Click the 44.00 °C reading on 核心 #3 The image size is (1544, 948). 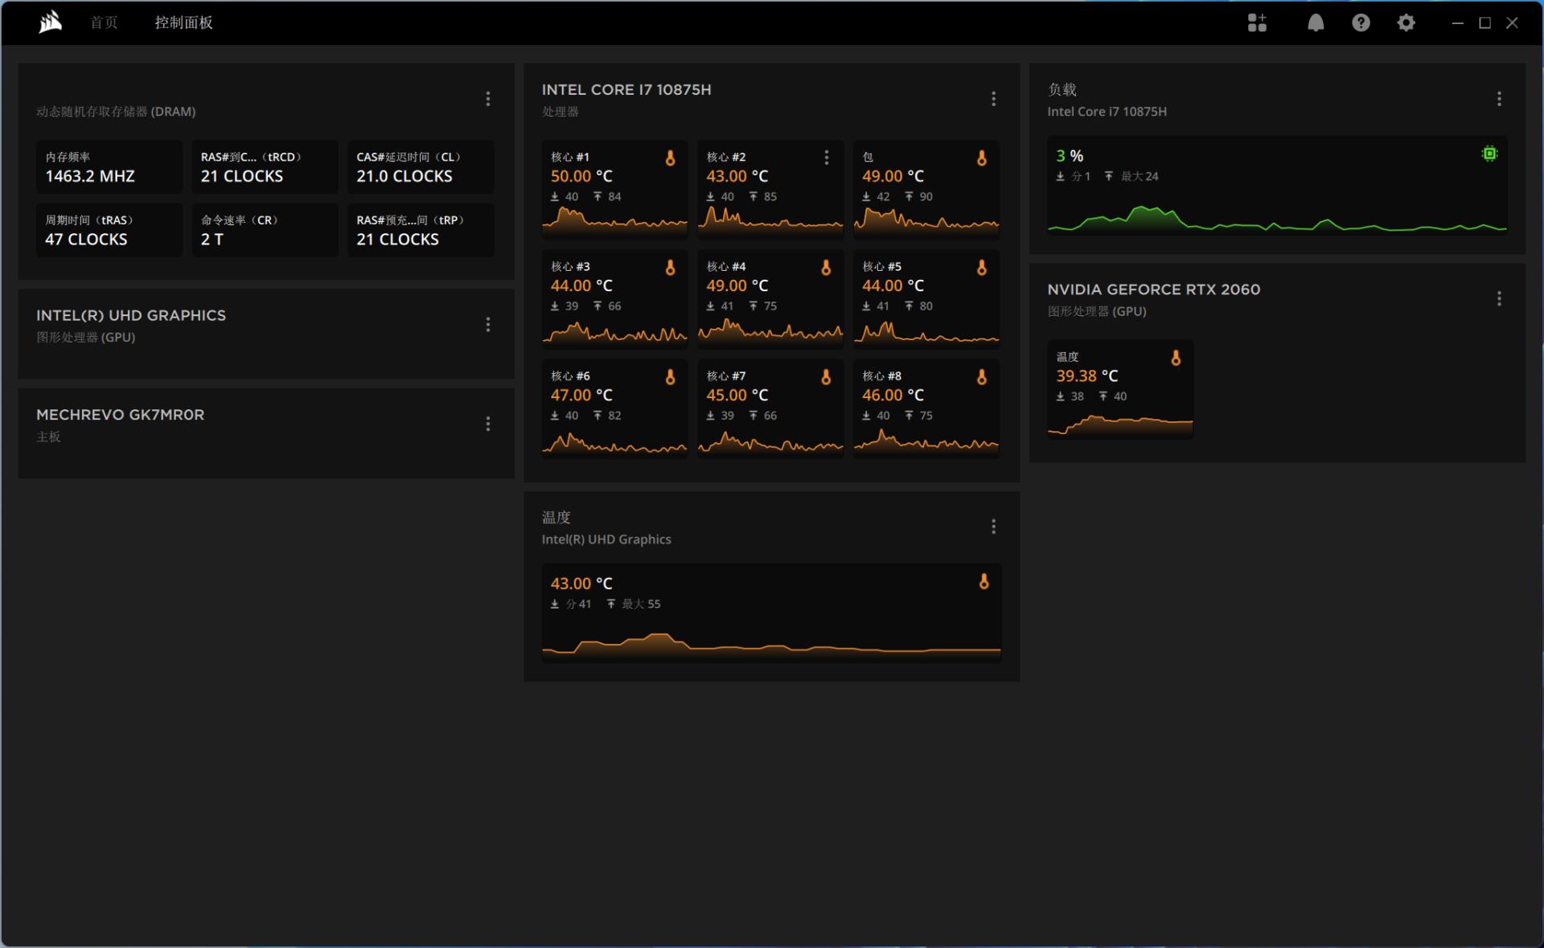(581, 285)
